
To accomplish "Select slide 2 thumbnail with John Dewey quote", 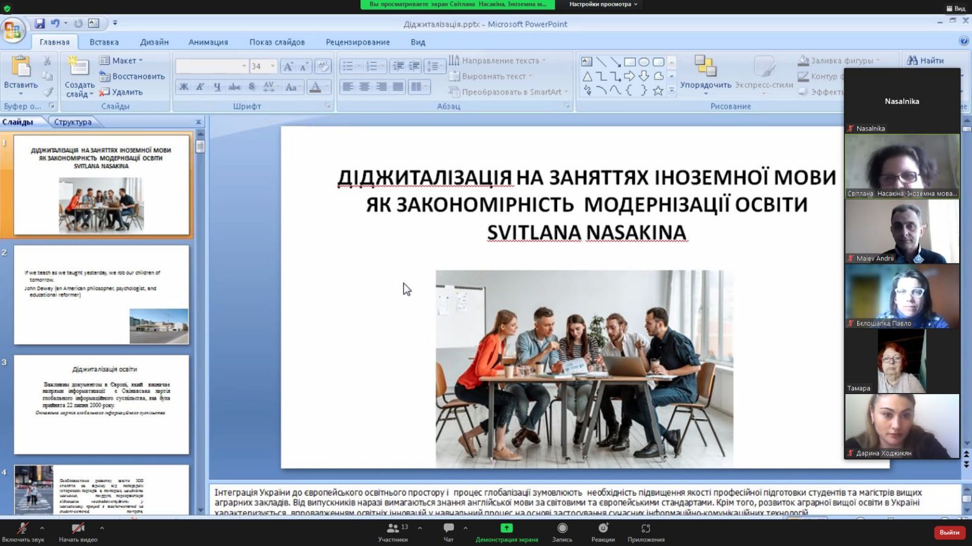I will click(101, 295).
